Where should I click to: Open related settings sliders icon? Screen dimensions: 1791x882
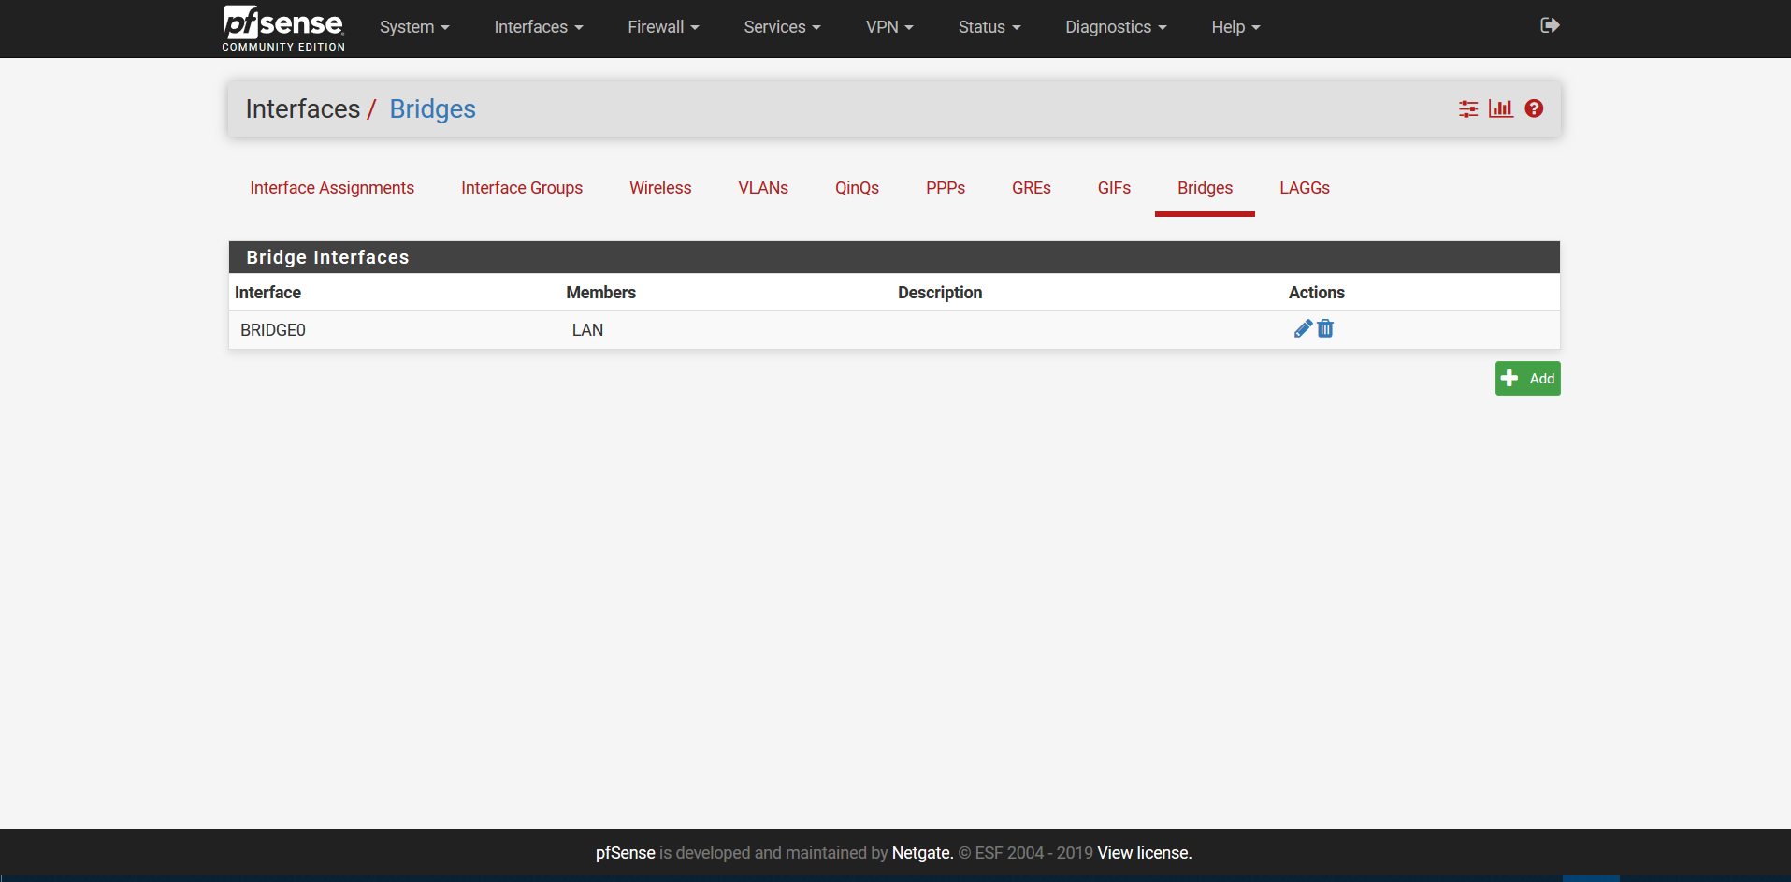coord(1468,108)
